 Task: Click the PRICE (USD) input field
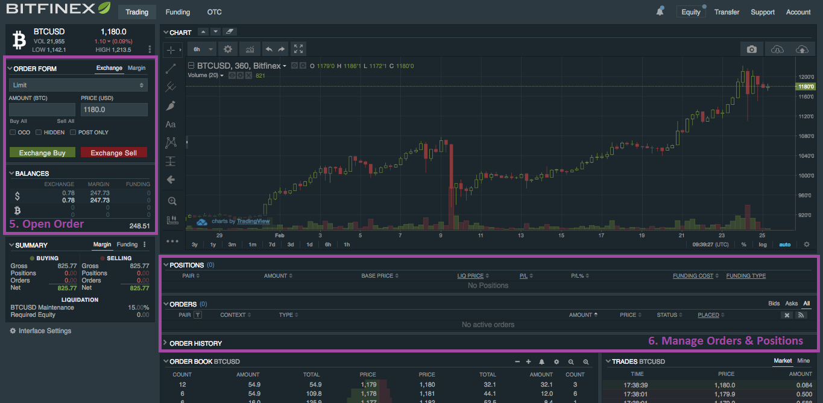click(x=114, y=110)
